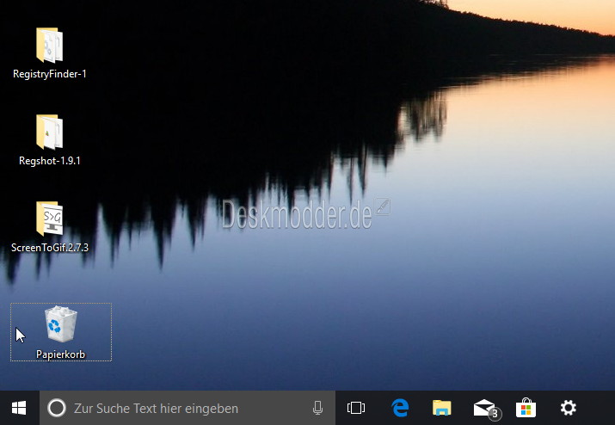Click the Cortana circle icon
Image resolution: width=615 pixels, height=425 pixels.
(57, 408)
